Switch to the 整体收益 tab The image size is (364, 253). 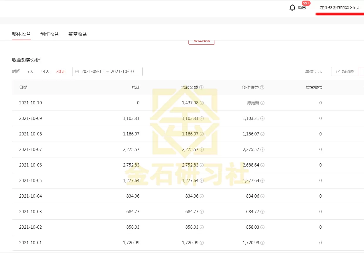(21, 34)
